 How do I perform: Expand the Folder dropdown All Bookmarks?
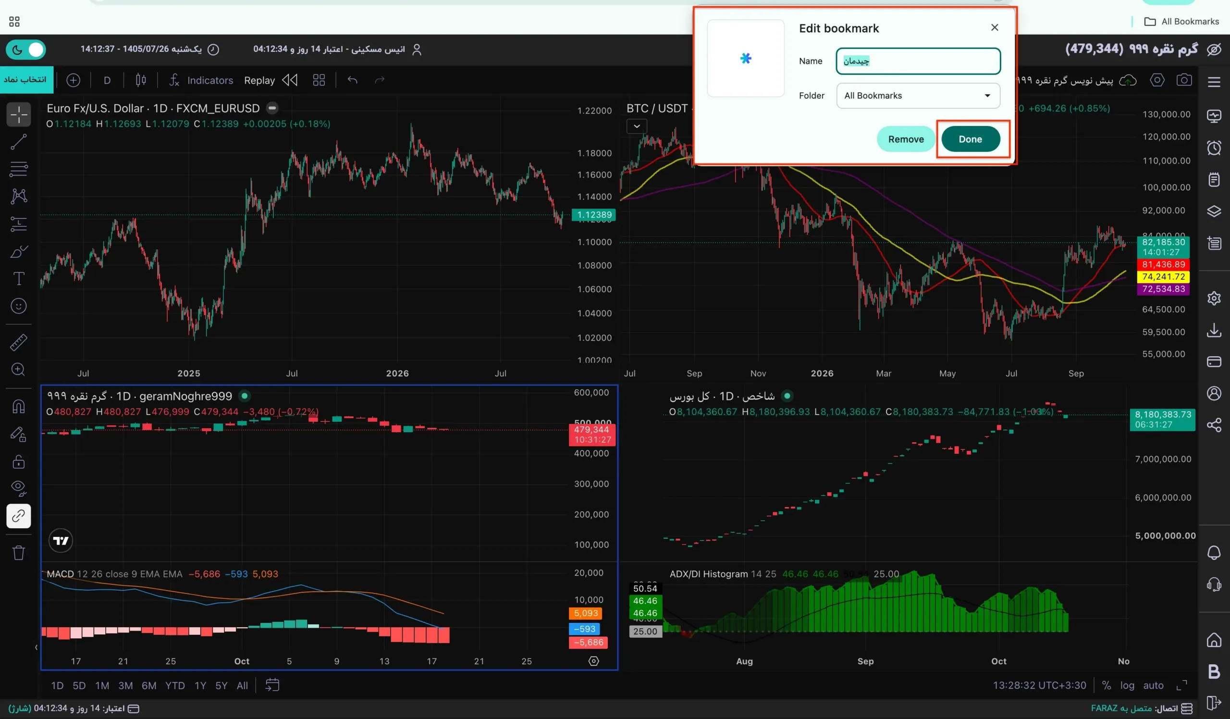tap(918, 96)
